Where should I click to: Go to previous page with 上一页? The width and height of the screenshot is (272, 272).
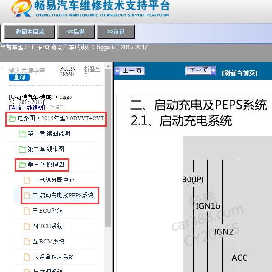pyautogui.click(x=130, y=71)
